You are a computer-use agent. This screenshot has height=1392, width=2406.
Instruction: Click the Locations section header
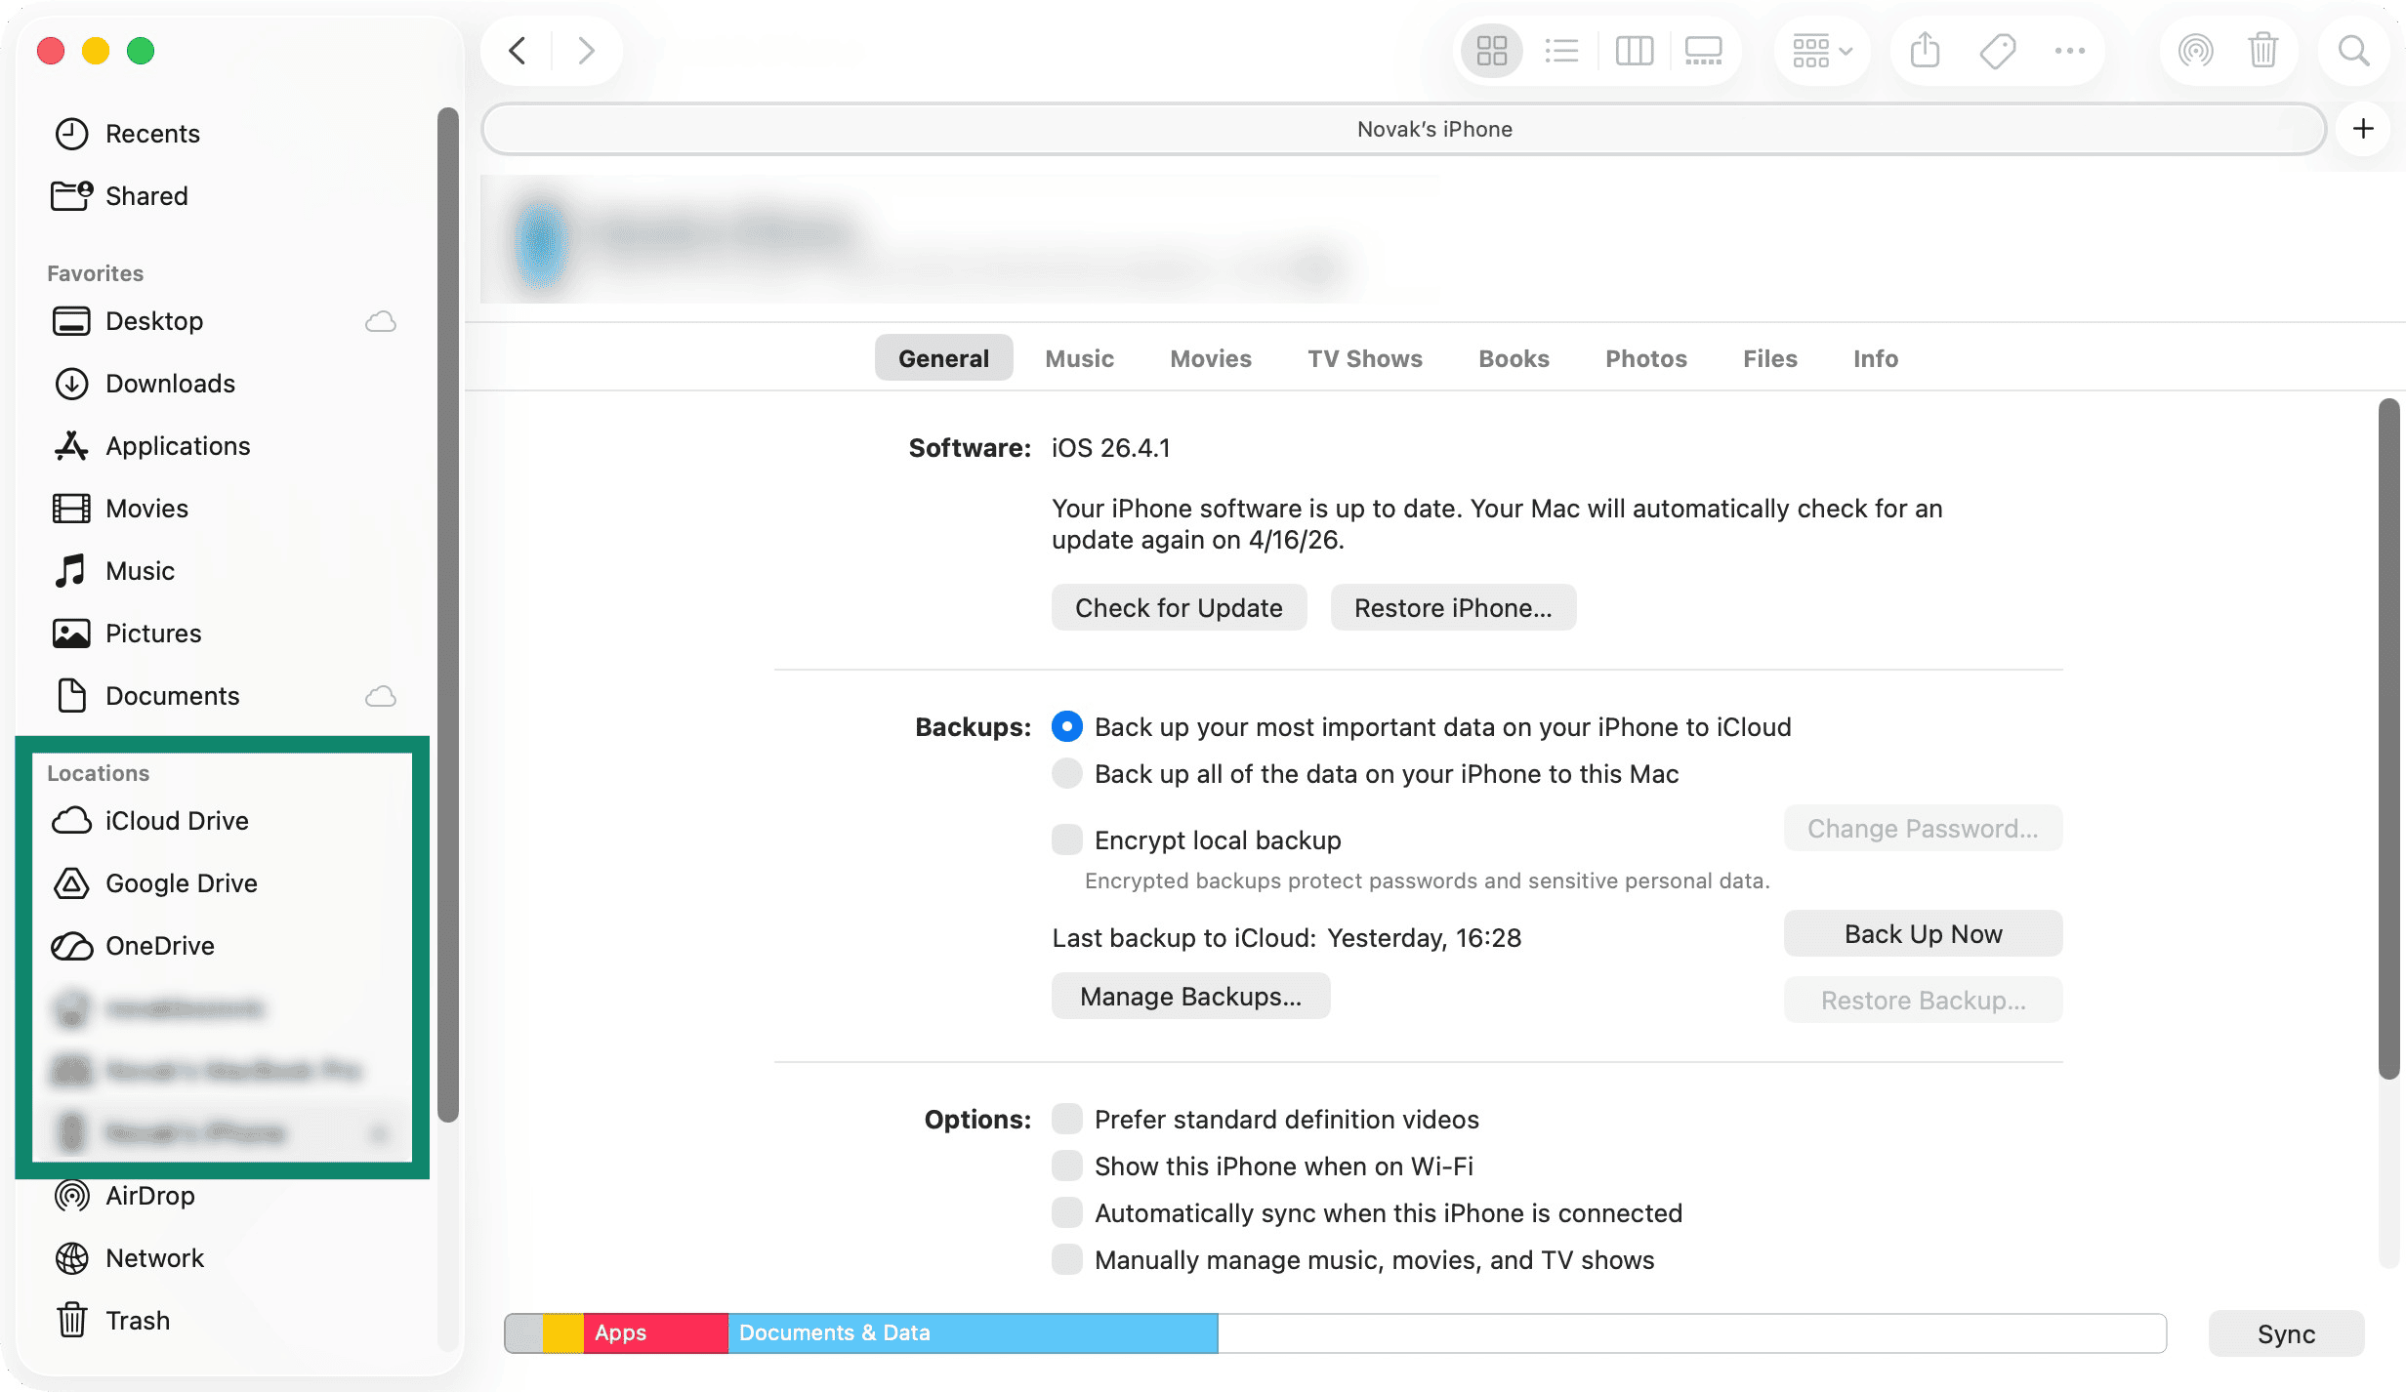[98, 773]
